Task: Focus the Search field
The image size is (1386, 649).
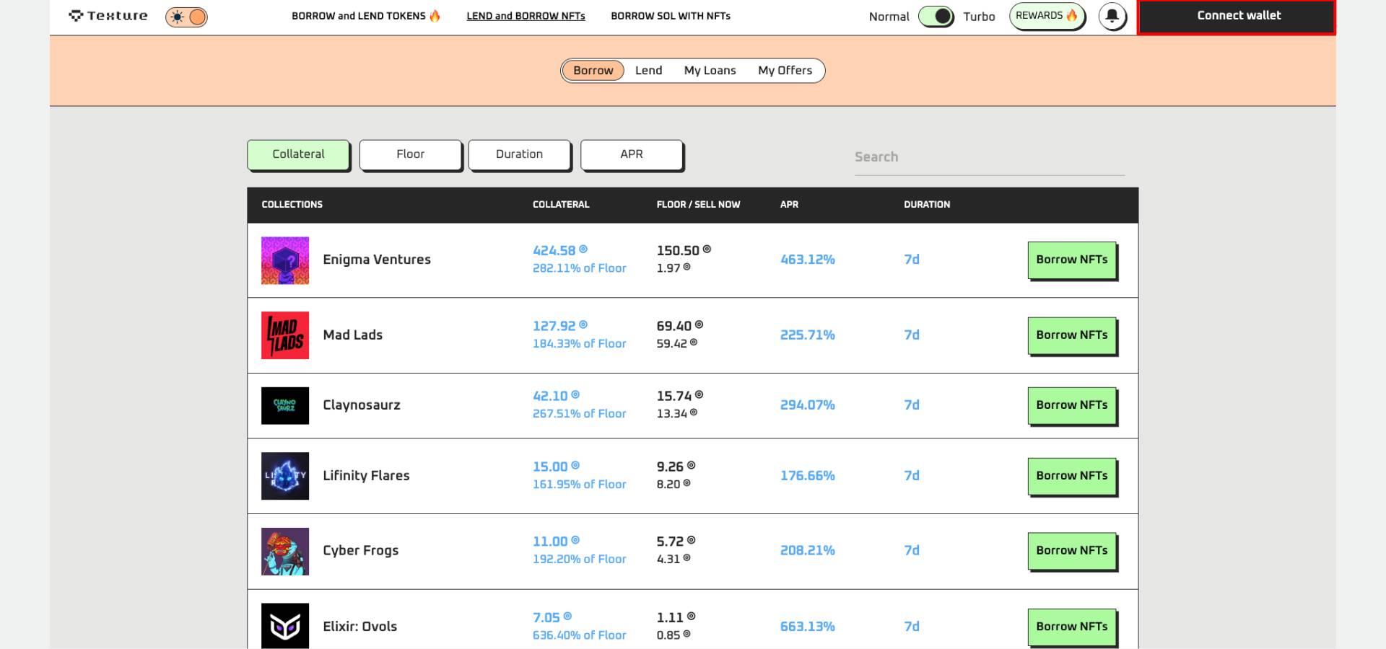Action: pyautogui.click(x=989, y=157)
